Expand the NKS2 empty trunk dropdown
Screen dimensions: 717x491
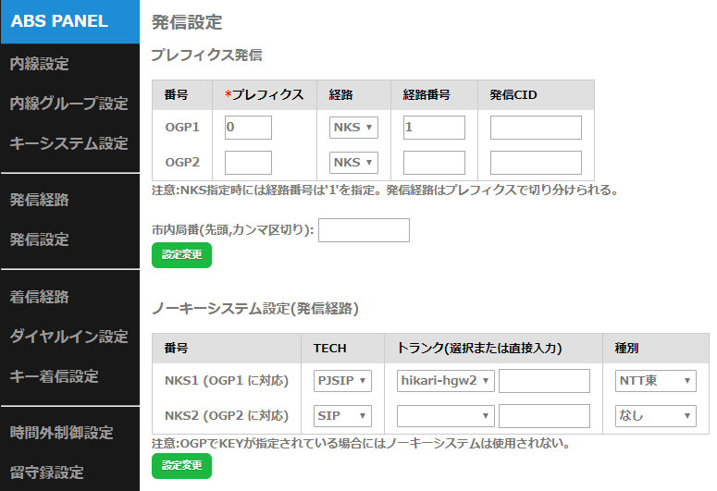[445, 416]
